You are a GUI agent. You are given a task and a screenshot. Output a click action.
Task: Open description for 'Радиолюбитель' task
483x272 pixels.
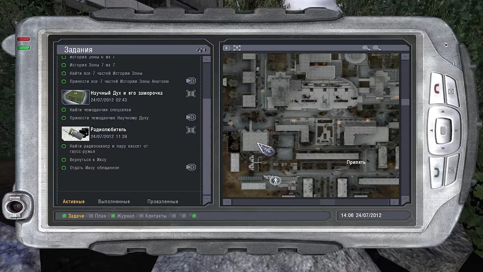tap(191, 130)
